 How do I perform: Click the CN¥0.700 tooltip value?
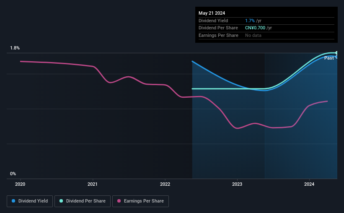click(255, 28)
